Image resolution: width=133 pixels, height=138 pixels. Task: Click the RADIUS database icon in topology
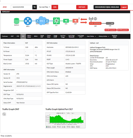click(17, 21)
